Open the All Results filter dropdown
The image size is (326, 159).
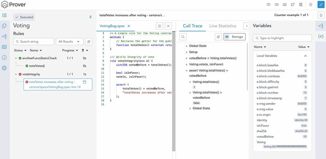coord(69,41)
